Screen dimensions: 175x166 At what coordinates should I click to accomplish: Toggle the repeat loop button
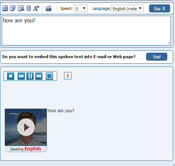(49, 76)
